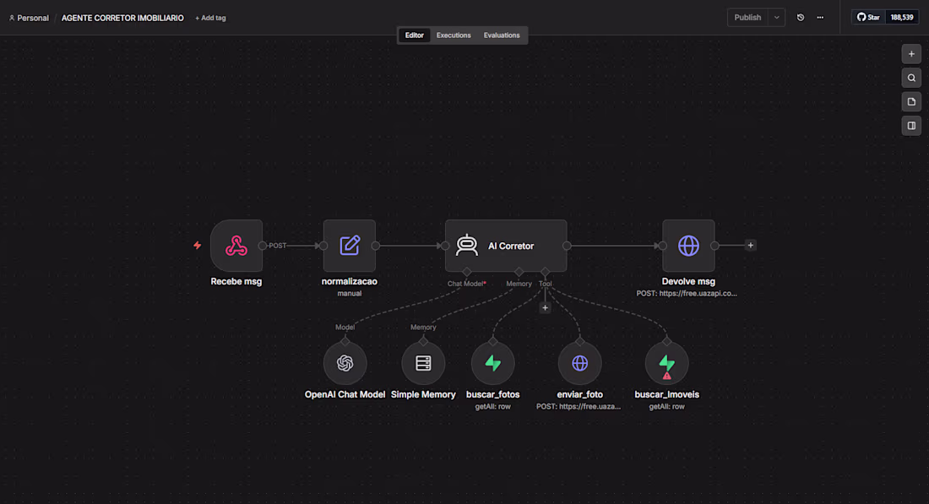Click the 'Recebe msg' label
The width and height of the screenshot is (929, 504).
236,282
